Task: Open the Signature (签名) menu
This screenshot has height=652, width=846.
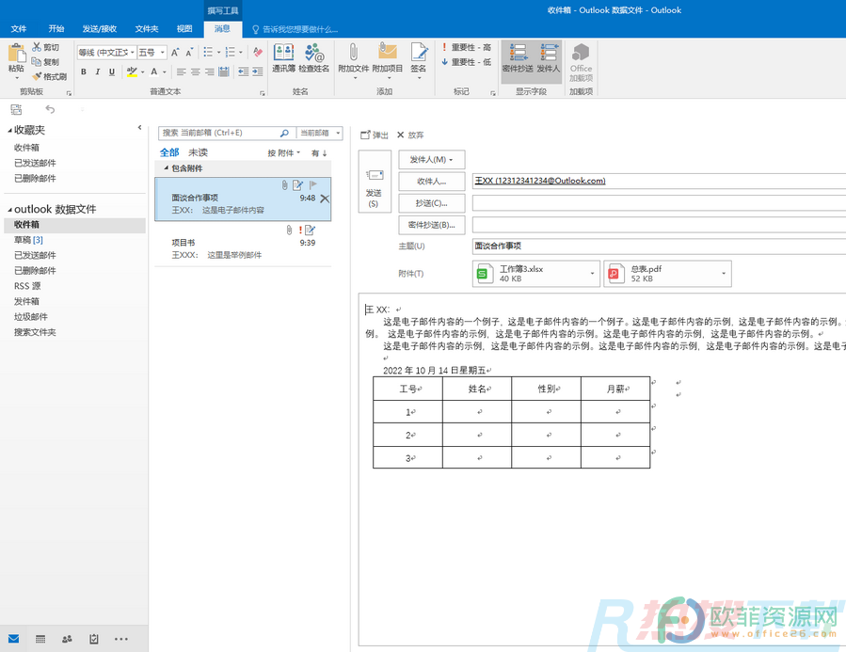Action: coord(419,60)
